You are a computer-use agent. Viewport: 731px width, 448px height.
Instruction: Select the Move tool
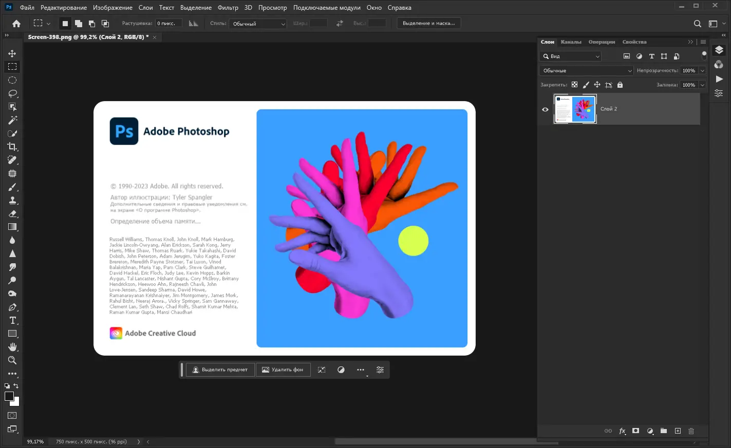pyautogui.click(x=12, y=53)
